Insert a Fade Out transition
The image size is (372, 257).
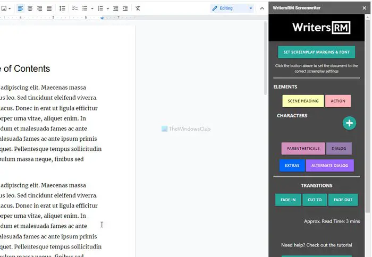coord(343,200)
